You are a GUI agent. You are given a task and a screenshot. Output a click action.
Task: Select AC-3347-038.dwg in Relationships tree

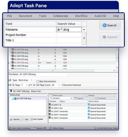[24, 99]
